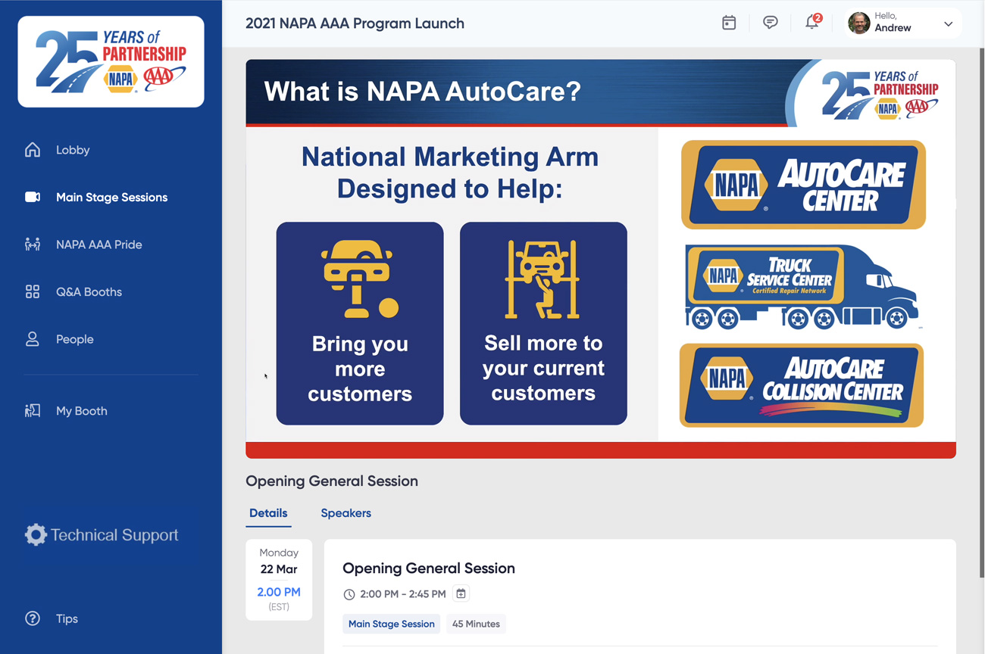Open NAPA AAA Pride page

[98, 244]
